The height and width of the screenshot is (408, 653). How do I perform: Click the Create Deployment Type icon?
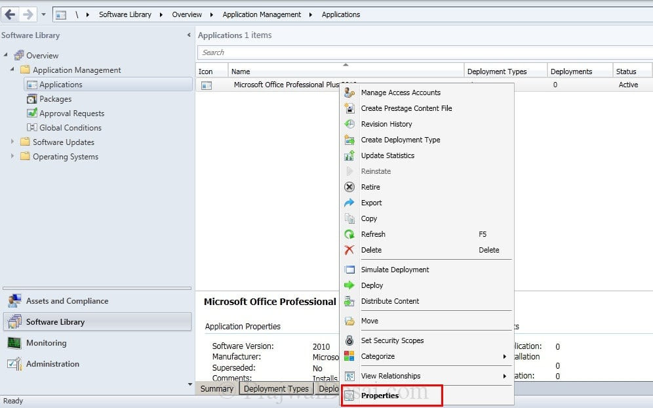click(x=349, y=140)
